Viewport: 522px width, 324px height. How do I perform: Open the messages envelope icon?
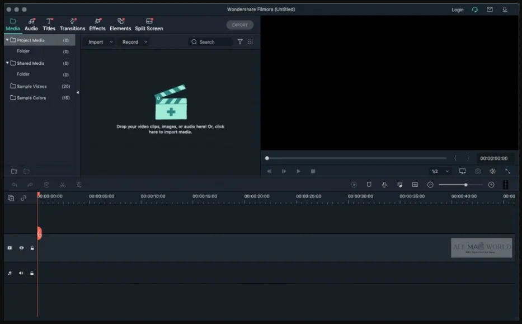(490, 10)
